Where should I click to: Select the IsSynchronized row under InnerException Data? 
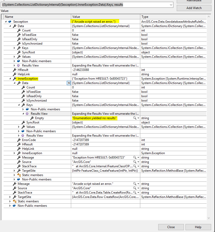pyautogui.click(x=105, y=101)
